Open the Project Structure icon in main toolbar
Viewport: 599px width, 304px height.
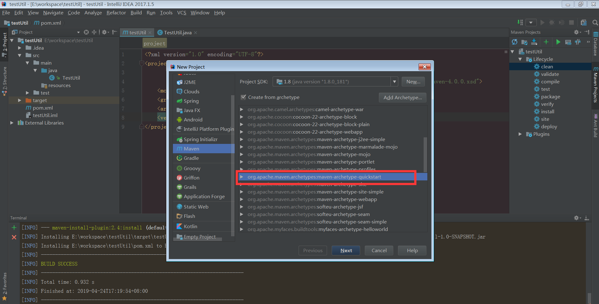click(x=583, y=22)
